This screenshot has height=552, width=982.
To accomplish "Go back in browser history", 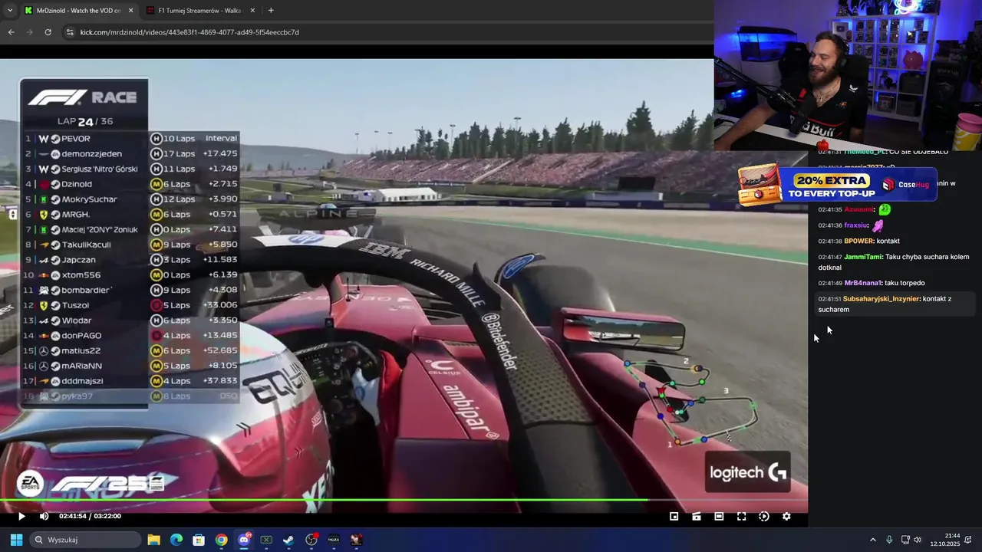I will (12, 32).
